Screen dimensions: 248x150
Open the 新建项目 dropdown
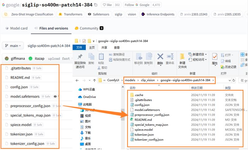coord(197,54)
